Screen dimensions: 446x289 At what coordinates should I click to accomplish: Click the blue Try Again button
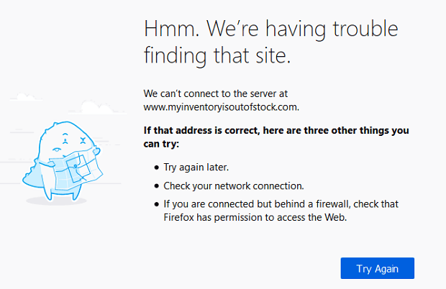coord(378,268)
